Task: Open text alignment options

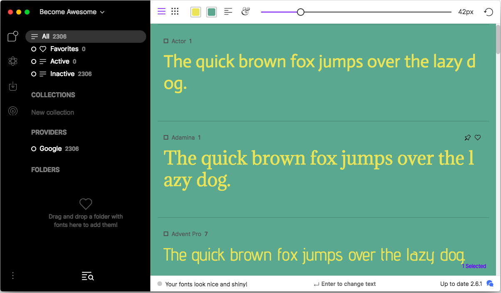Action: [228, 12]
